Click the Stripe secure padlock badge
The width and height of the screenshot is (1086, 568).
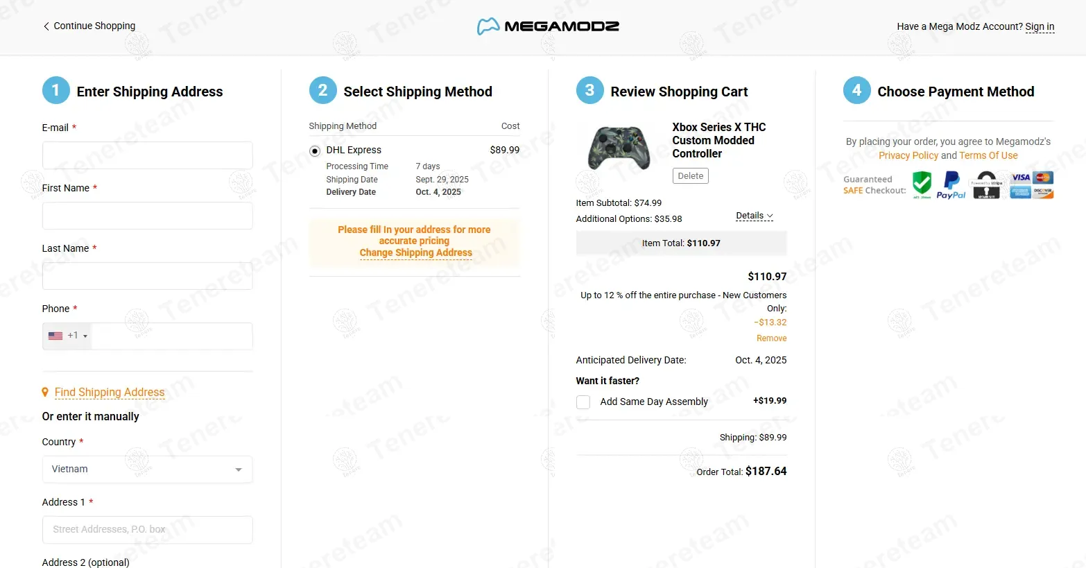(986, 185)
